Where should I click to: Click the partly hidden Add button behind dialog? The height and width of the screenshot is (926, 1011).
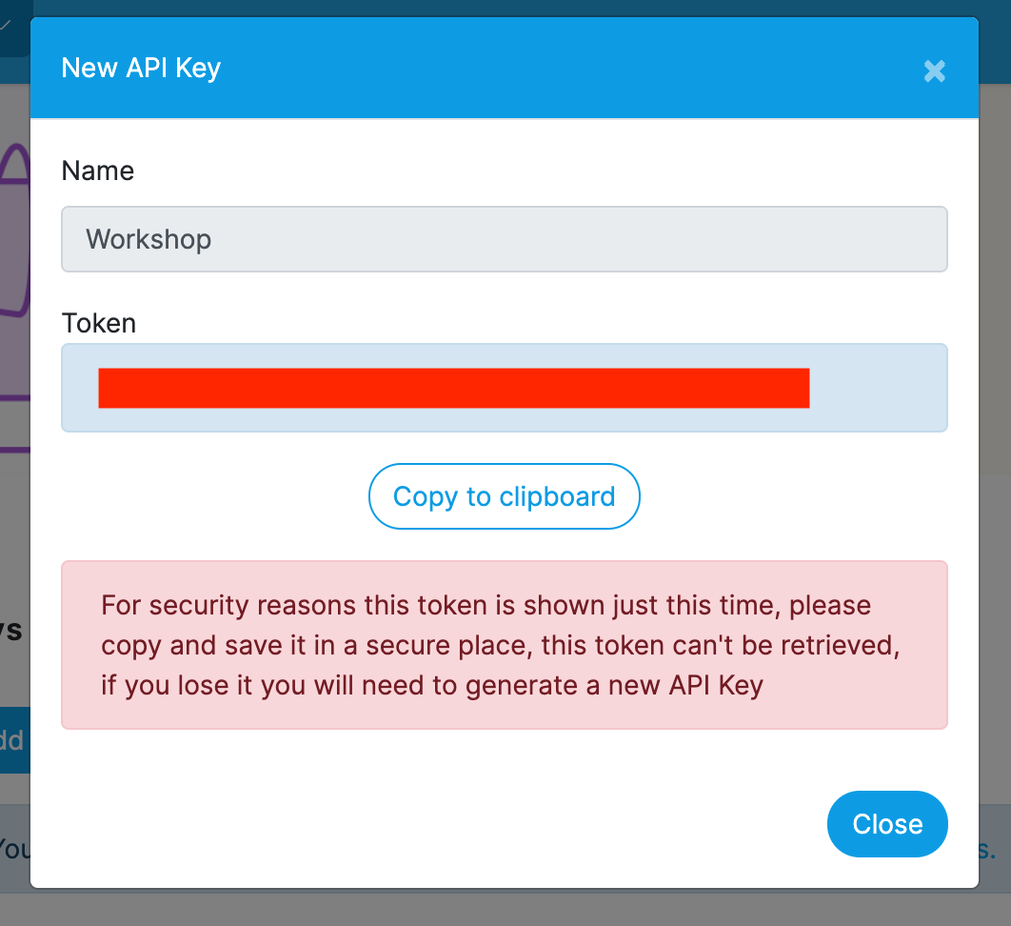click(x=15, y=740)
